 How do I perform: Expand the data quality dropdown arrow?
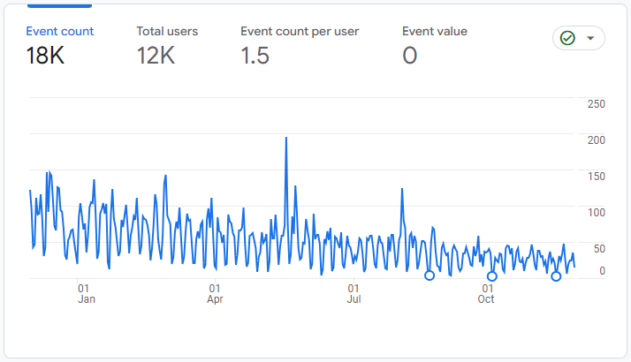[x=590, y=38]
